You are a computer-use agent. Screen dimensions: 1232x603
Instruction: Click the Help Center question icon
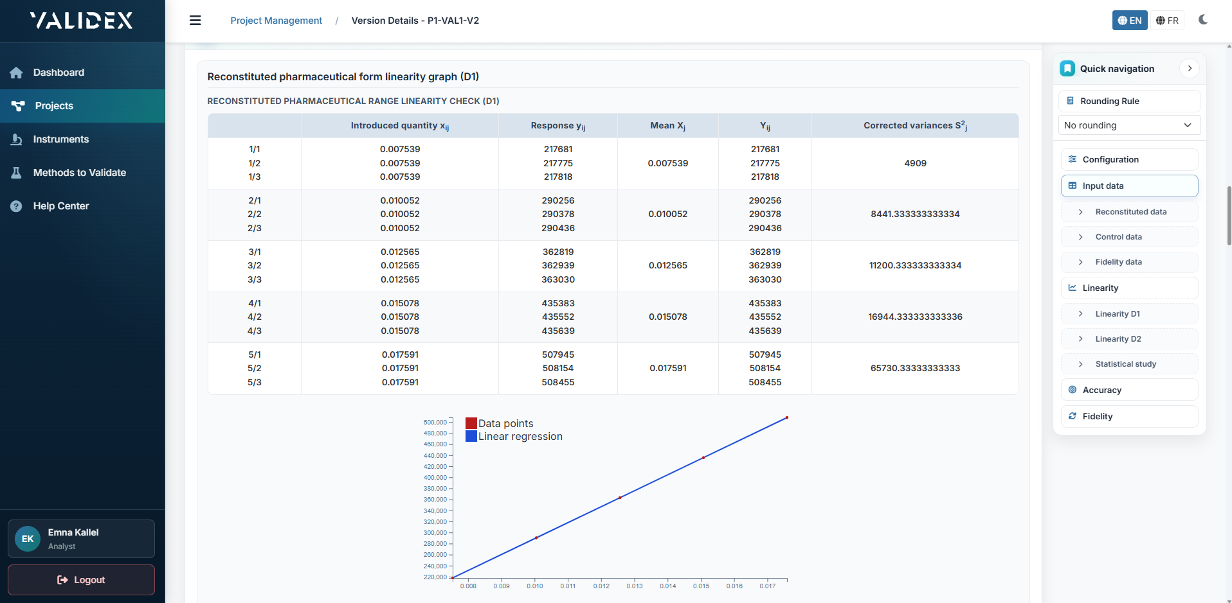(x=17, y=206)
